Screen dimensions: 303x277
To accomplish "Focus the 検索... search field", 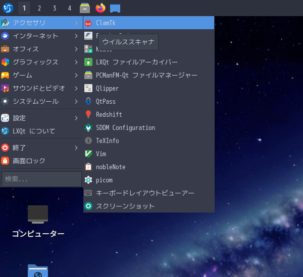I will click(x=41, y=179).
